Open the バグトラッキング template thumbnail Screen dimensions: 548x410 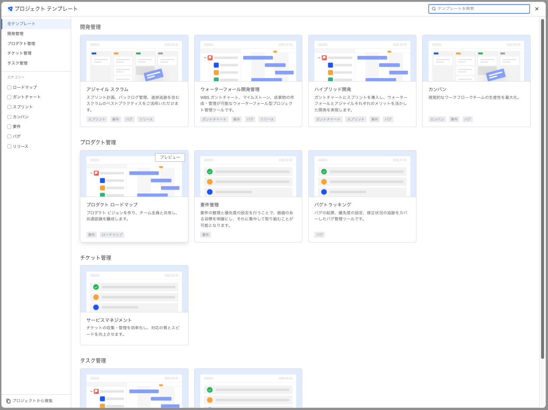click(362, 174)
